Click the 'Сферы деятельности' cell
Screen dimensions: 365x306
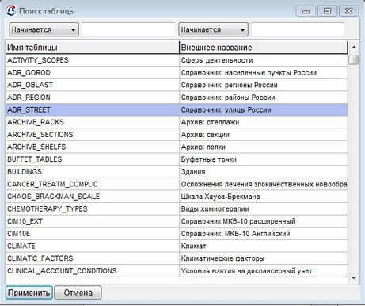pyautogui.click(x=264, y=60)
